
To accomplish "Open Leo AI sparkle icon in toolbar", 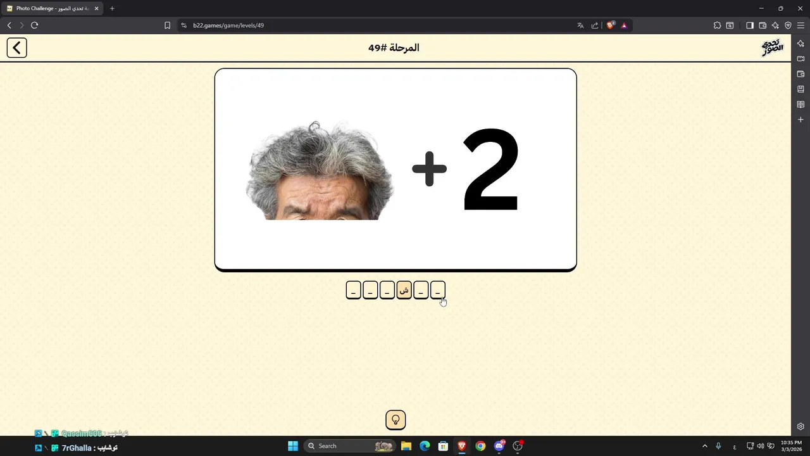I will pyautogui.click(x=775, y=25).
